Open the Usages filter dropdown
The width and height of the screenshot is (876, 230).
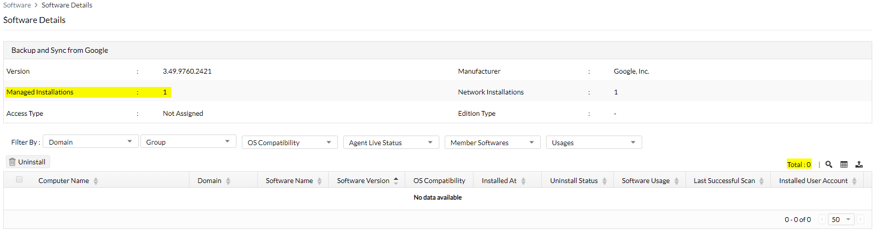(594, 142)
